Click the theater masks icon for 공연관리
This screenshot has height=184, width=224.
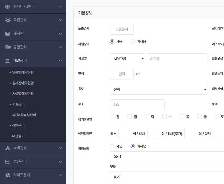8,47
